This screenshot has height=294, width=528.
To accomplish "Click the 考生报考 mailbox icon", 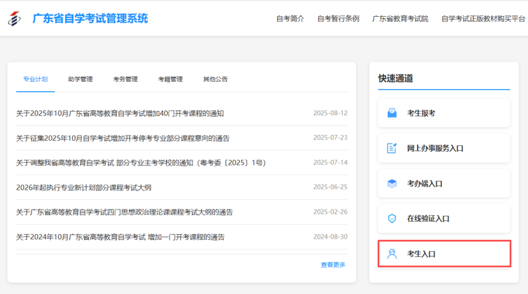I will 392,113.
